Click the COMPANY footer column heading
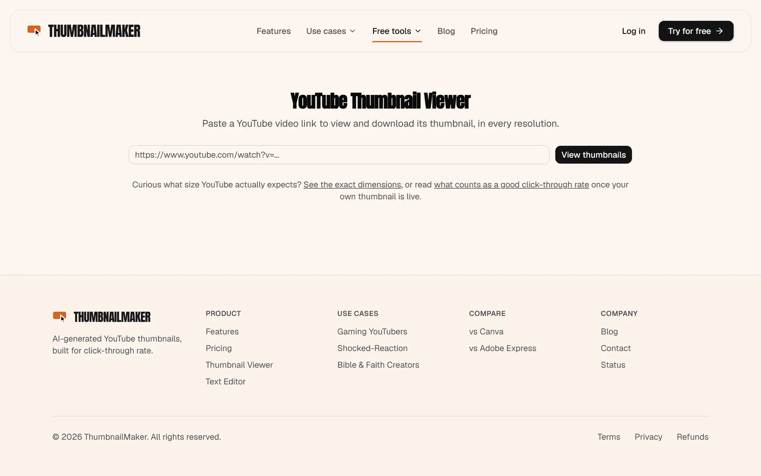 pos(619,313)
